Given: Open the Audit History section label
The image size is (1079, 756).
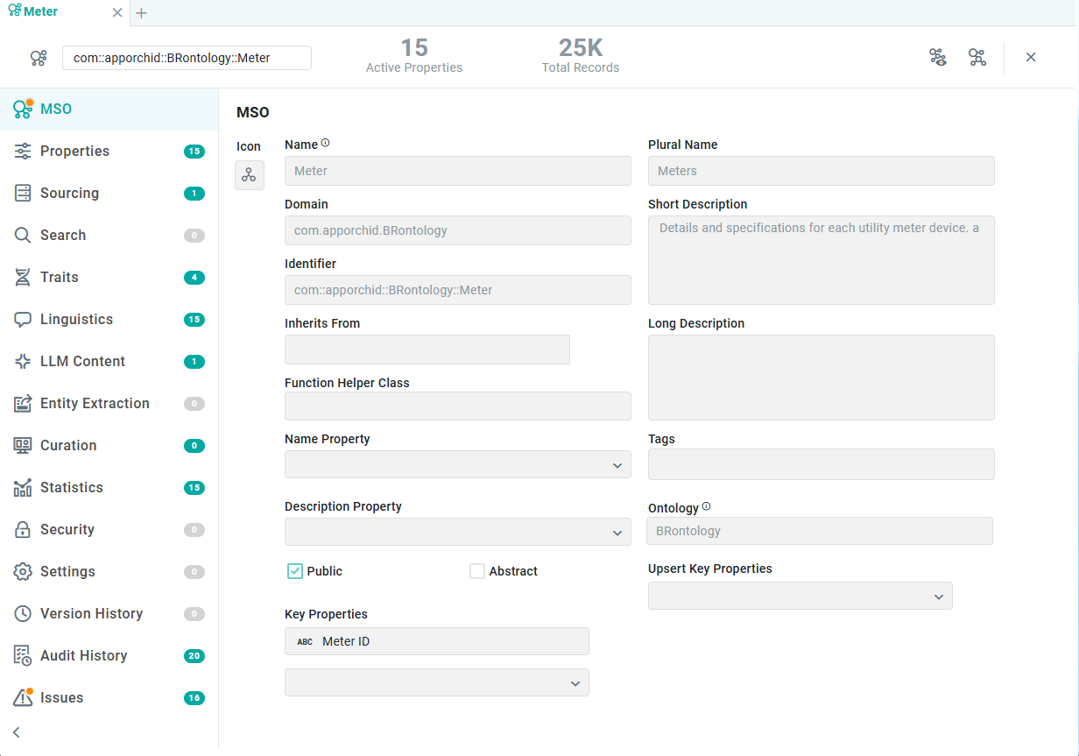Looking at the screenshot, I should 84,656.
